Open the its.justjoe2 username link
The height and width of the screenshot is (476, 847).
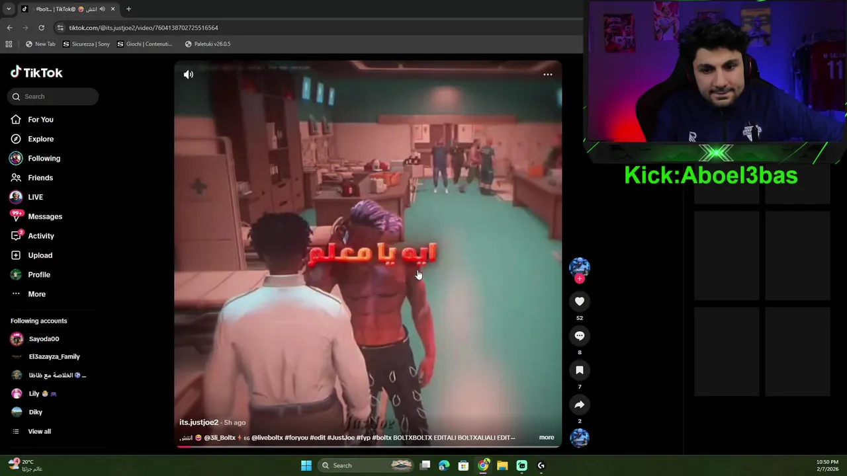pos(199,422)
